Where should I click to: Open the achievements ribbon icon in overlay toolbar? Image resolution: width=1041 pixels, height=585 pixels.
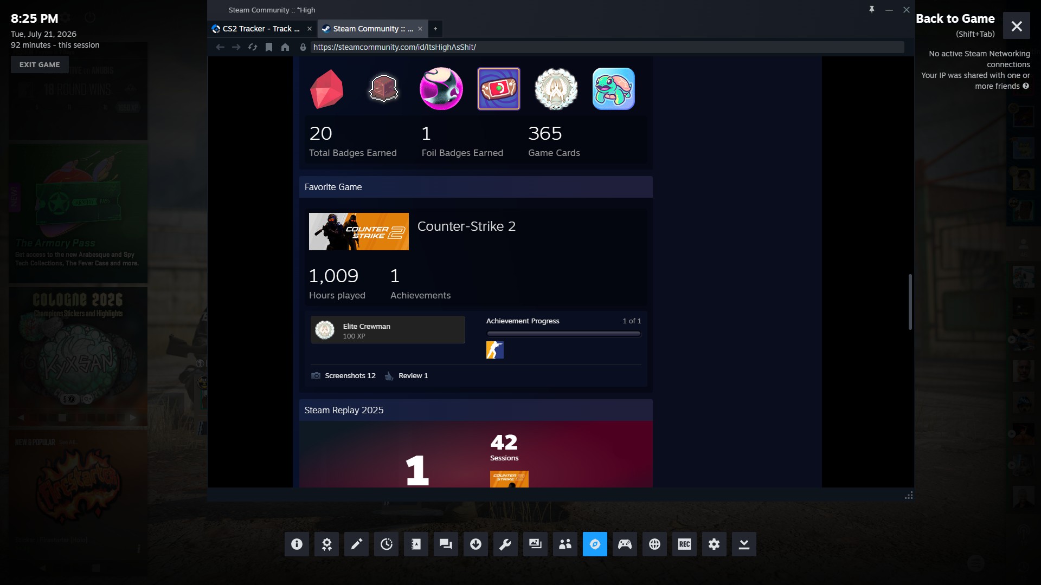click(x=326, y=544)
